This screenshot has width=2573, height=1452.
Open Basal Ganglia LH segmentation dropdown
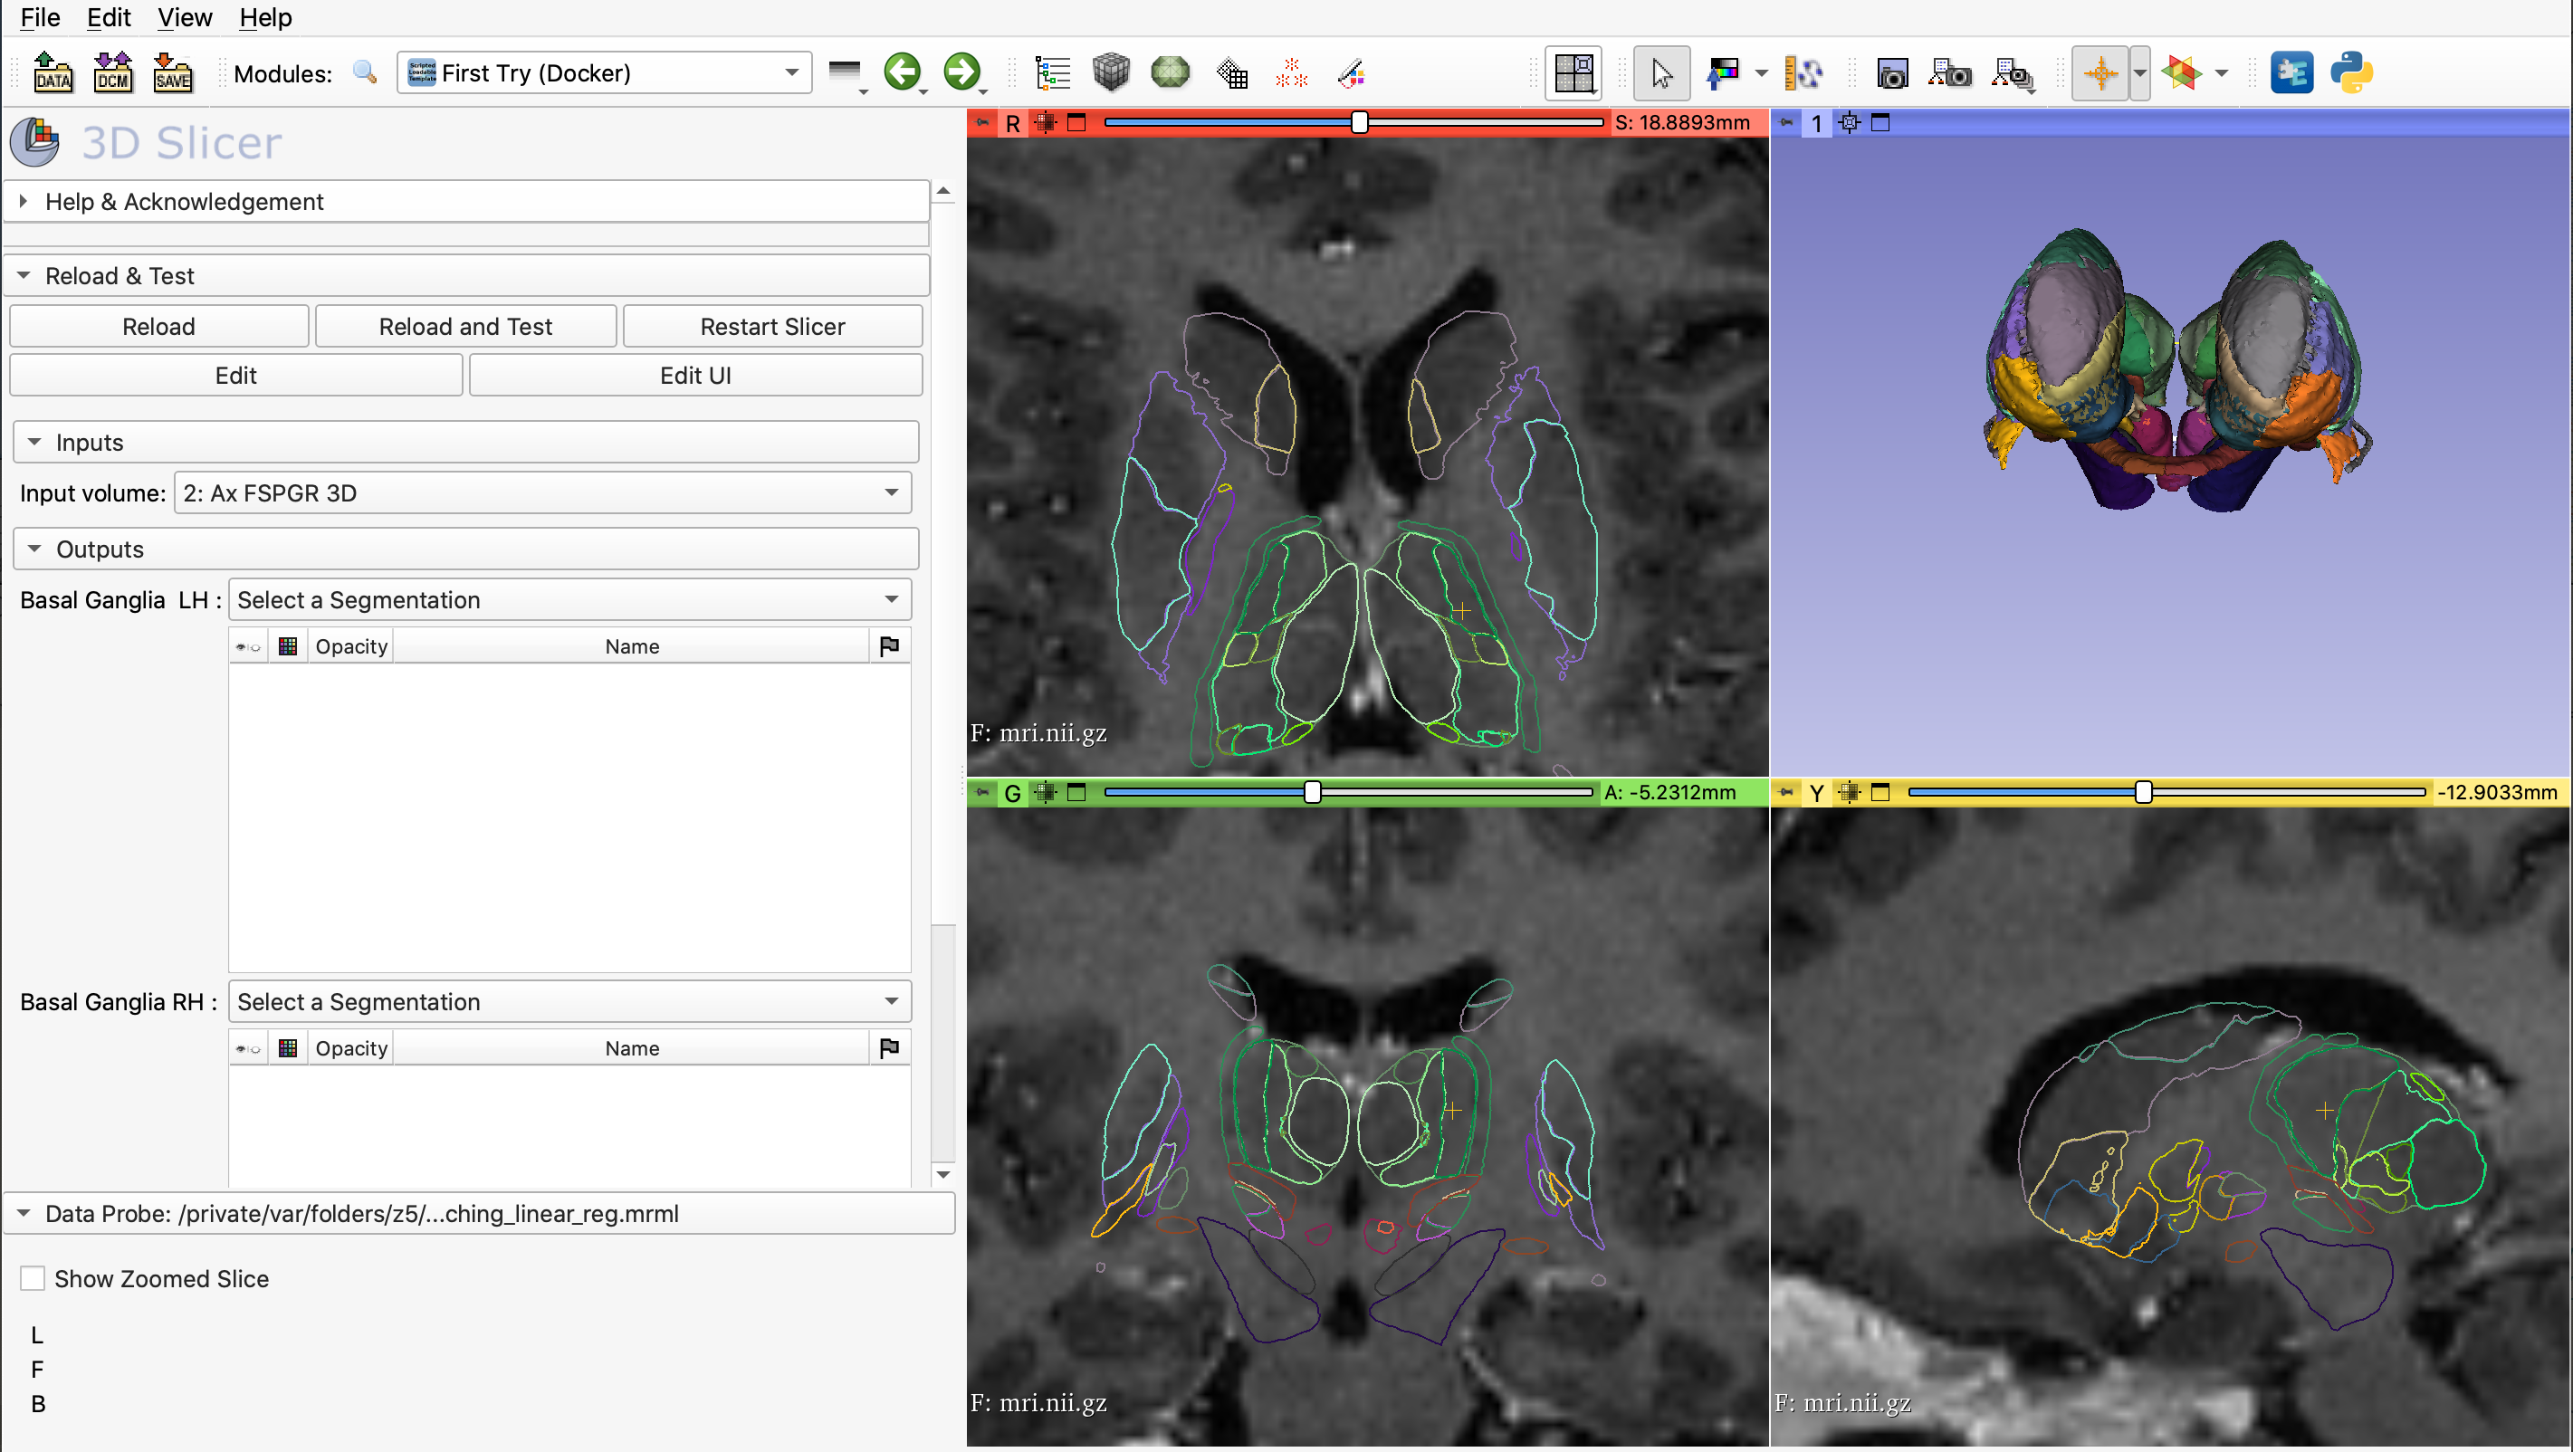pos(569,599)
